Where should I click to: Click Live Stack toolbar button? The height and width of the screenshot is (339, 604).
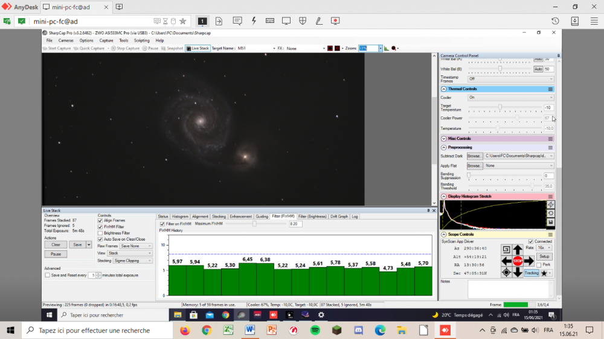click(x=198, y=48)
